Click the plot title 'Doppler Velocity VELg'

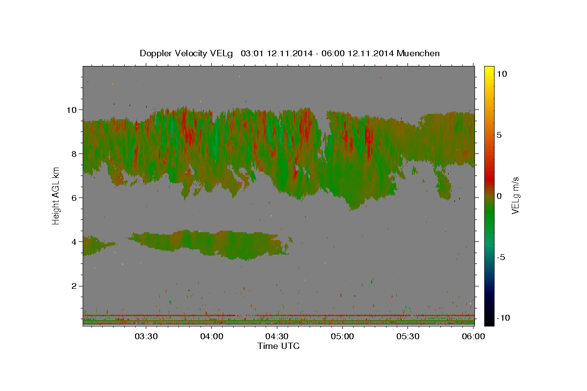coord(186,53)
